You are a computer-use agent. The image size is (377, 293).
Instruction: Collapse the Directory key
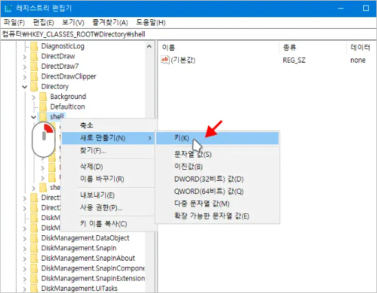25,87
